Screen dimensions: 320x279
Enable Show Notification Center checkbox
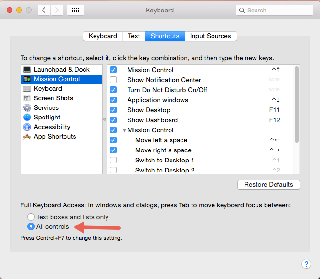point(113,80)
